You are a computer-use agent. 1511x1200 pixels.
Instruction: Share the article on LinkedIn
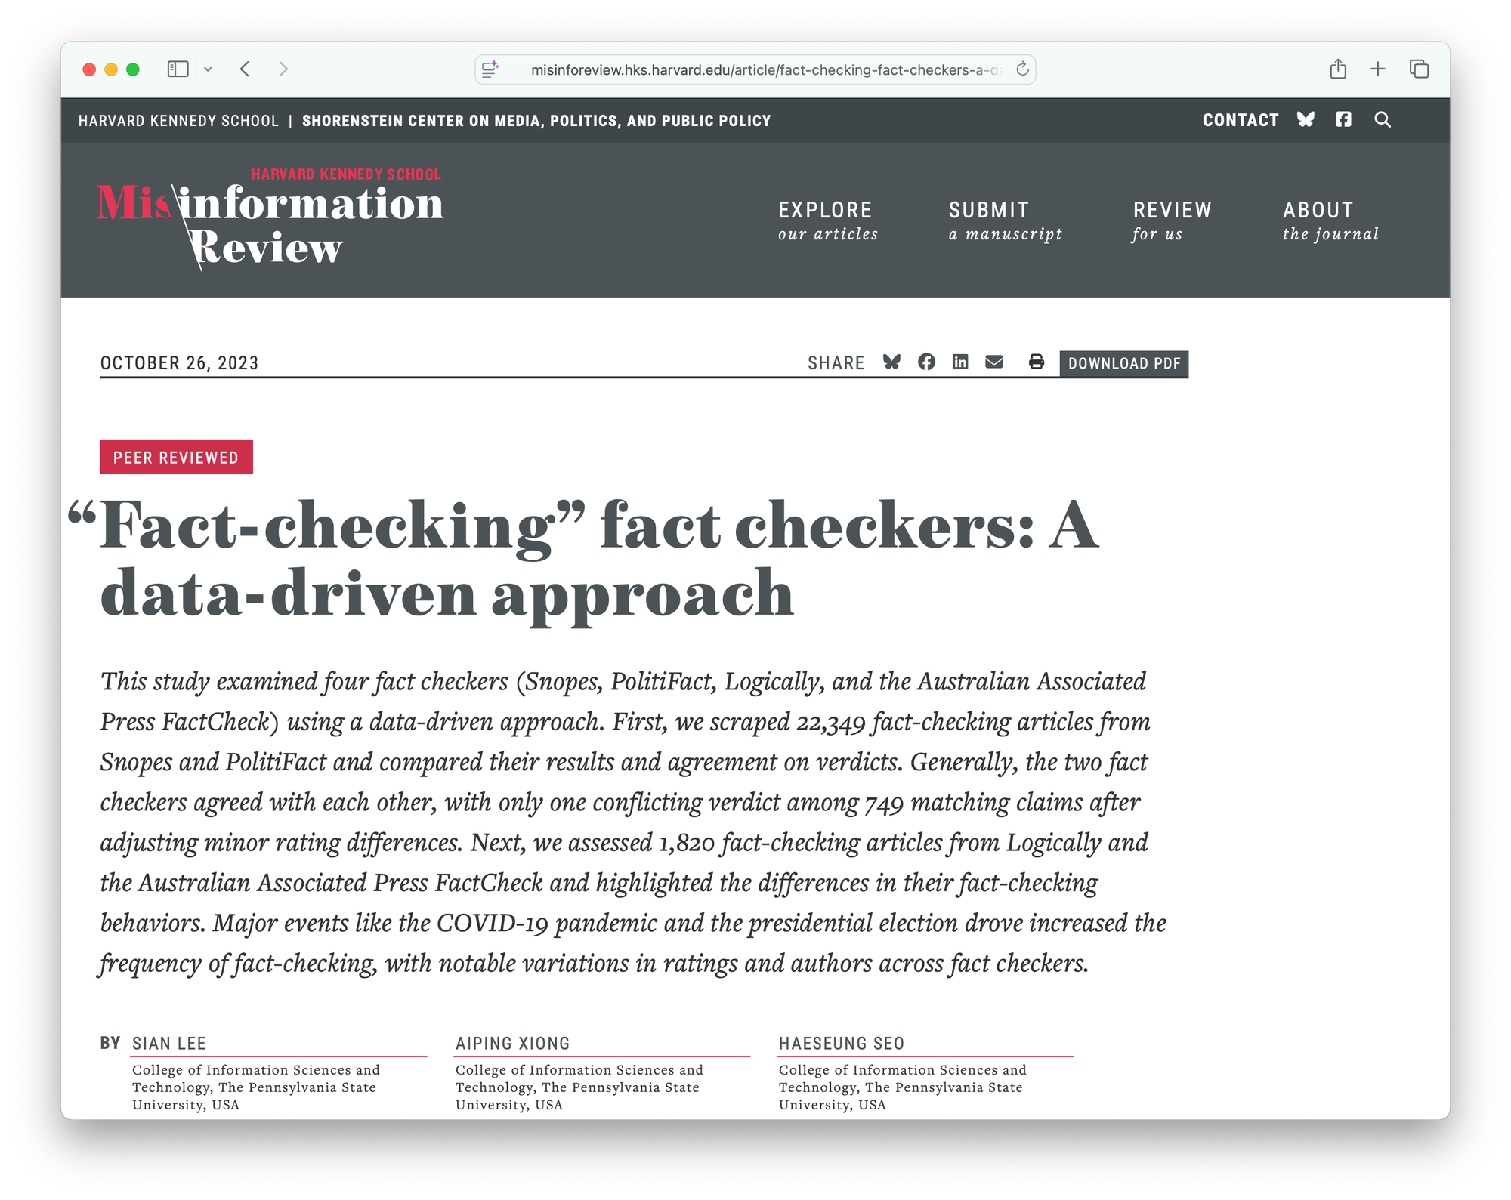(x=960, y=362)
